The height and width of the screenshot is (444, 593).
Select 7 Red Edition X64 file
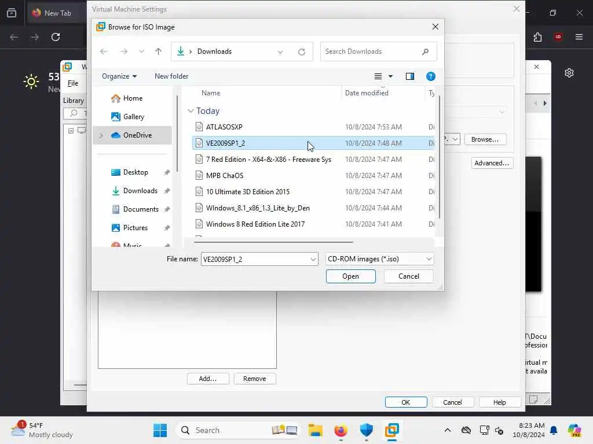(313, 160)
